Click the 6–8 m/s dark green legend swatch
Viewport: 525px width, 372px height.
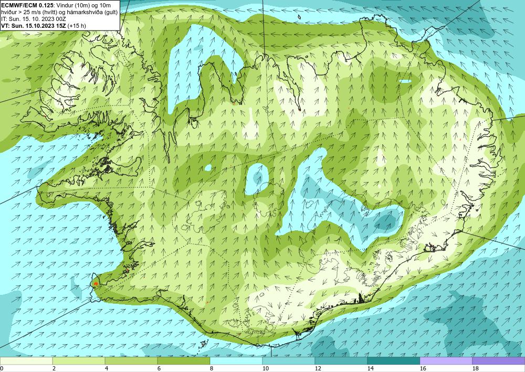click(x=183, y=360)
